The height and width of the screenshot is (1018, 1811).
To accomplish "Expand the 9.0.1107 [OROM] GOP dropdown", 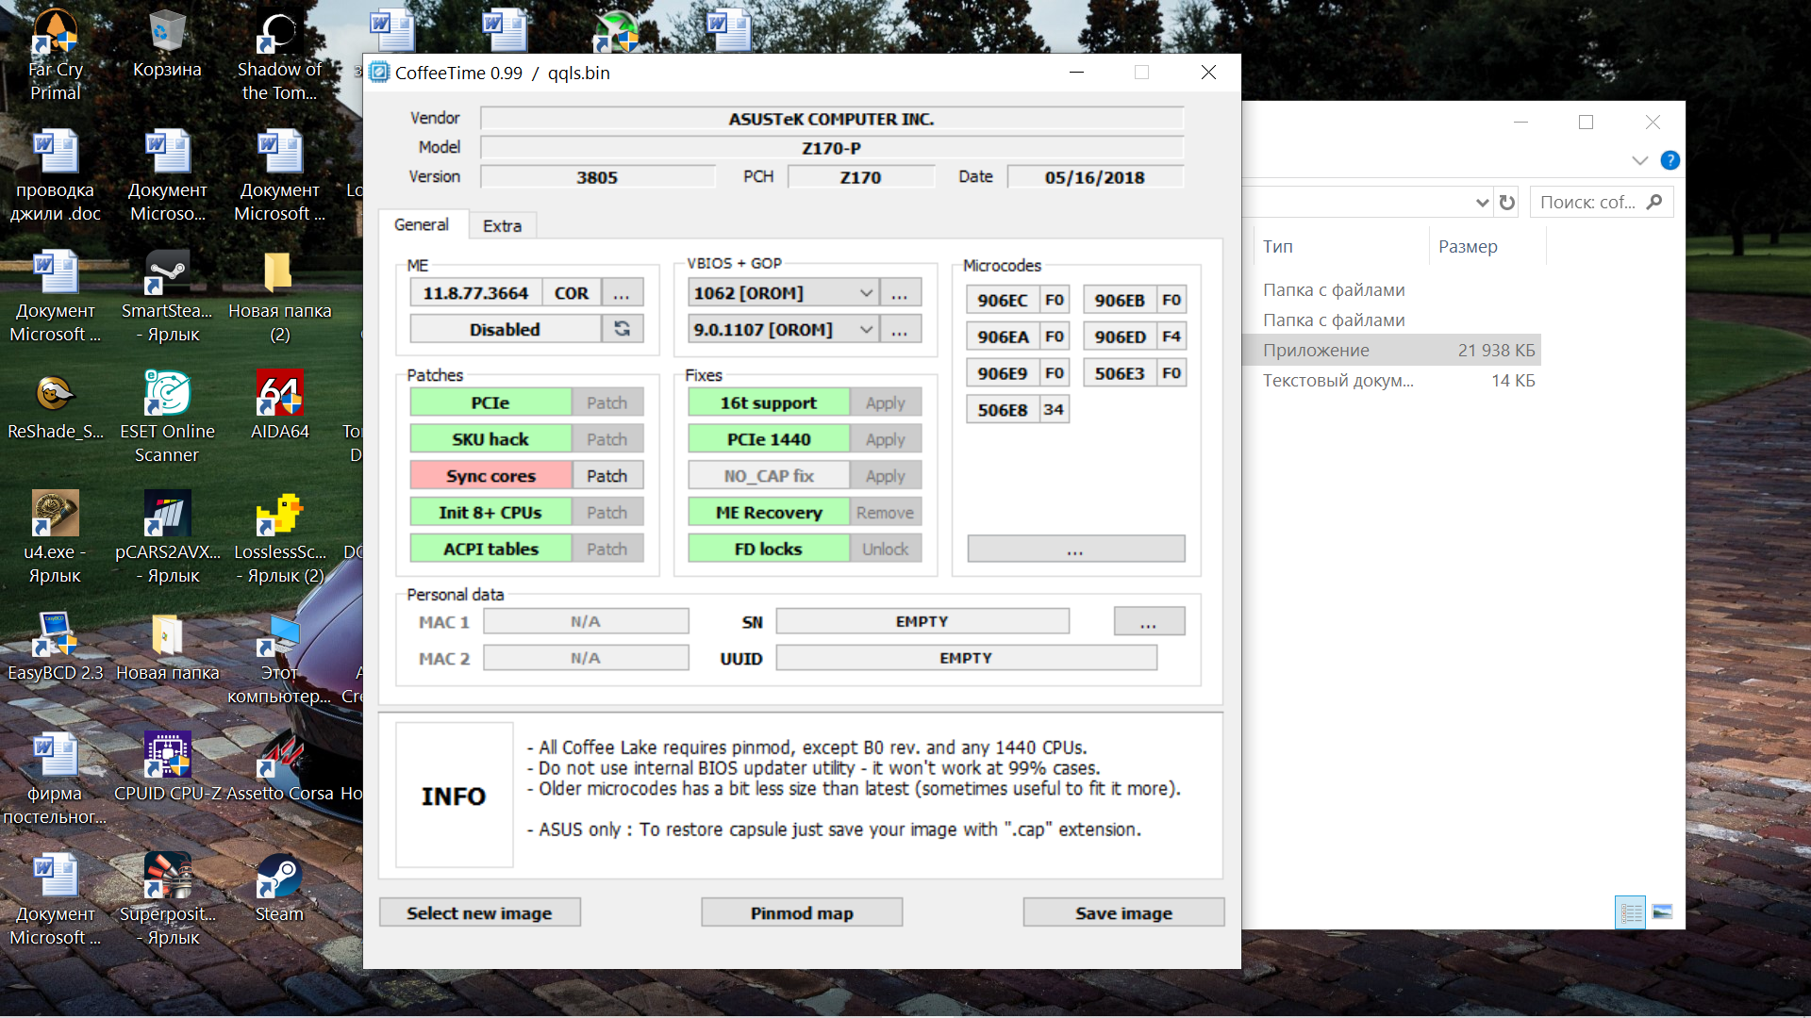I will 866,330.
